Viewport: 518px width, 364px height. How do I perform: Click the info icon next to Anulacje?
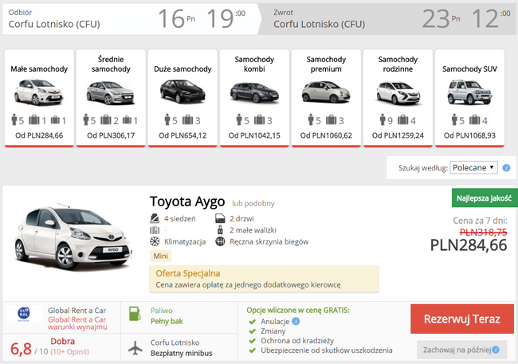pos(296,321)
